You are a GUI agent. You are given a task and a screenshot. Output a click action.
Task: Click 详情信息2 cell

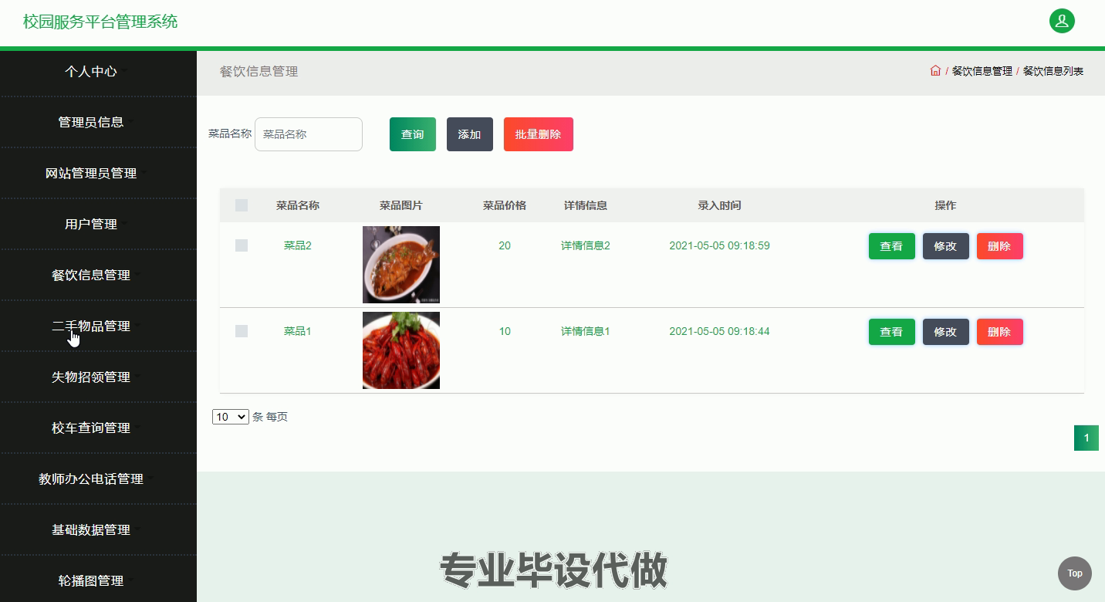click(x=586, y=245)
